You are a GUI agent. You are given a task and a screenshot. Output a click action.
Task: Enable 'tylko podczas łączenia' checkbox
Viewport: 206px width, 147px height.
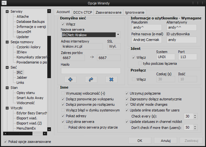coord(140,63)
